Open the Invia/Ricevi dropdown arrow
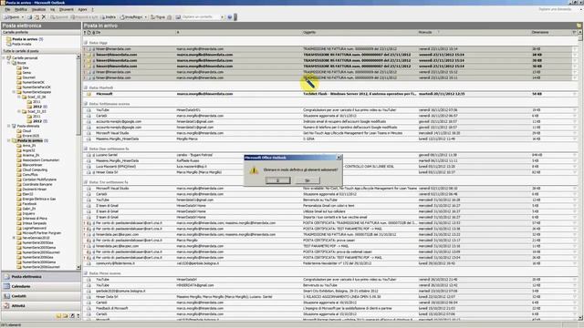Viewport: 584px width, 328px height. (x=146, y=17)
